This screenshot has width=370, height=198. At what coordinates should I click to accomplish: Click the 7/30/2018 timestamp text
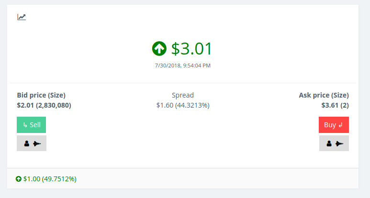click(x=183, y=66)
